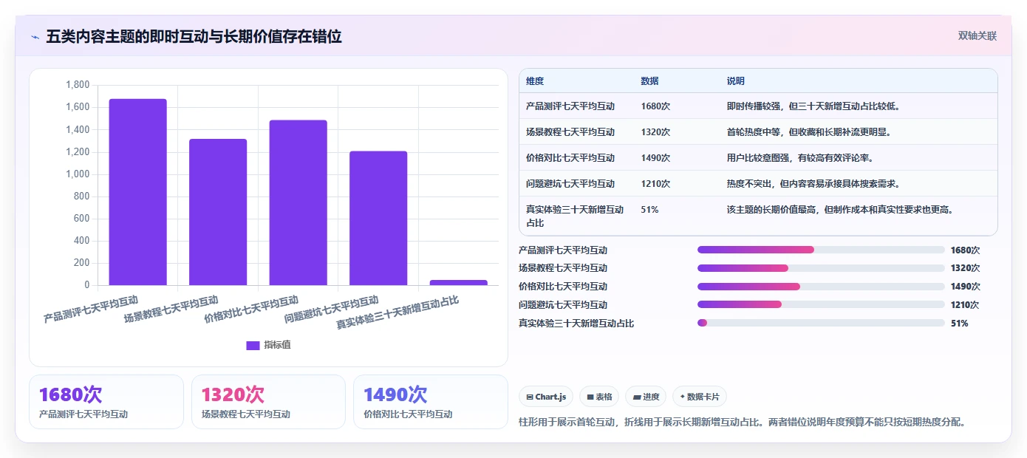Screen dimensions: 1027x458
Task: Click the footer note starting with 柱形用于展示首轮互动
Action: (743, 423)
